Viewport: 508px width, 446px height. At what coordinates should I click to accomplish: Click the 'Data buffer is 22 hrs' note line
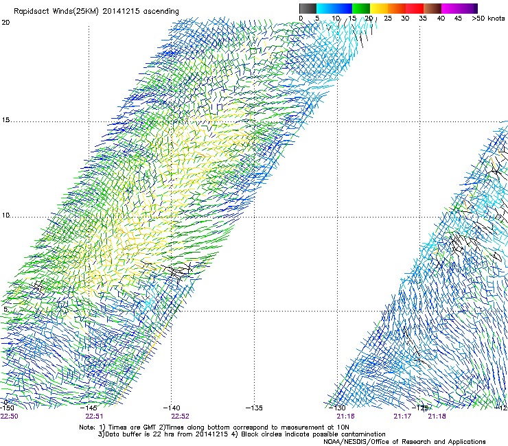242,434
